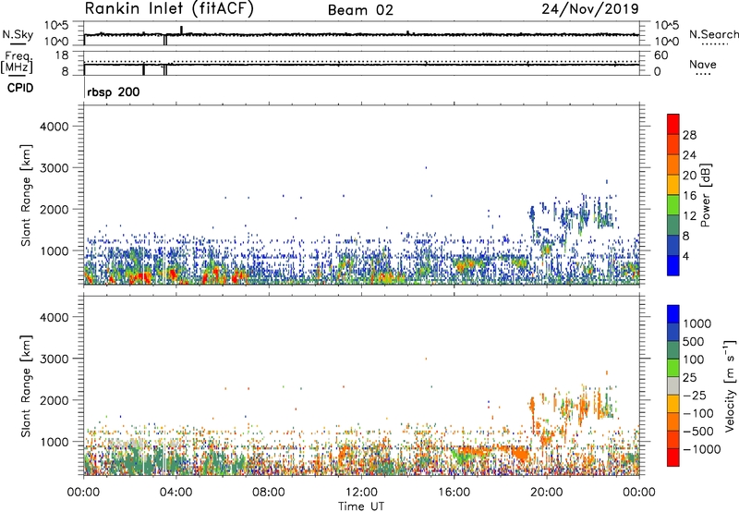Click the 4 tick on power colorbar

[686, 256]
